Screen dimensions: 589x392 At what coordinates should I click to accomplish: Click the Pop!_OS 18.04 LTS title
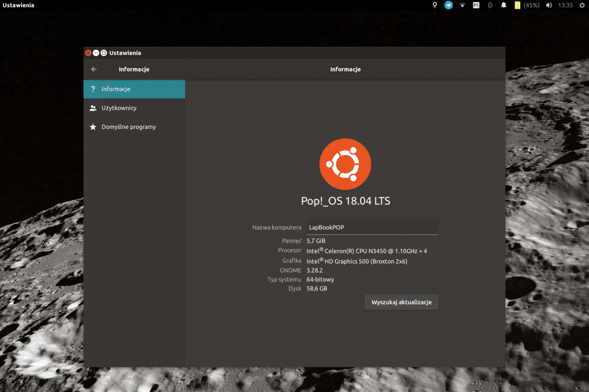(346, 201)
